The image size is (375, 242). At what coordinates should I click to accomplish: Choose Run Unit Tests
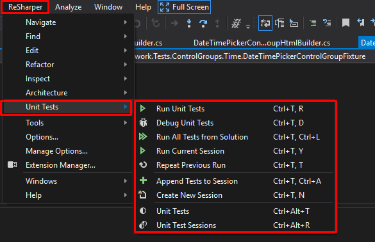pos(235,109)
